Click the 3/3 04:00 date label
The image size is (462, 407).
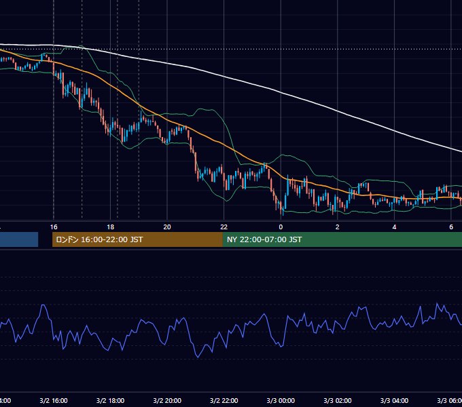click(x=394, y=401)
